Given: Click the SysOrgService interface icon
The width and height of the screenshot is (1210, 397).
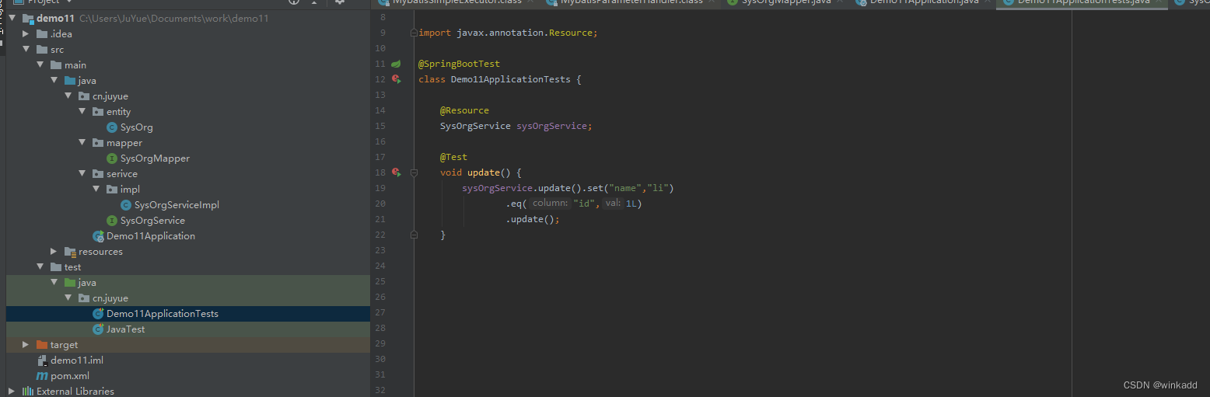Looking at the screenshot, I should 112,221.
